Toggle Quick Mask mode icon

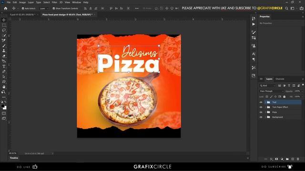pos(4,113)
